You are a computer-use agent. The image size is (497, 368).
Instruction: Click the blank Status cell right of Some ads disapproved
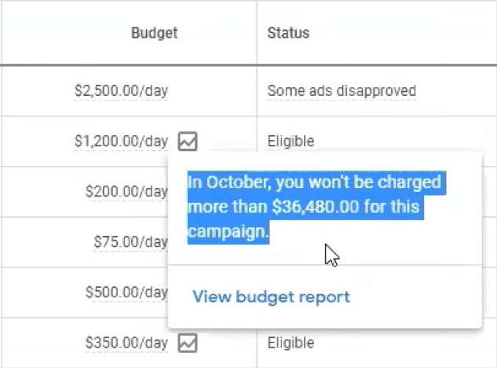click(x=456, y=90)
